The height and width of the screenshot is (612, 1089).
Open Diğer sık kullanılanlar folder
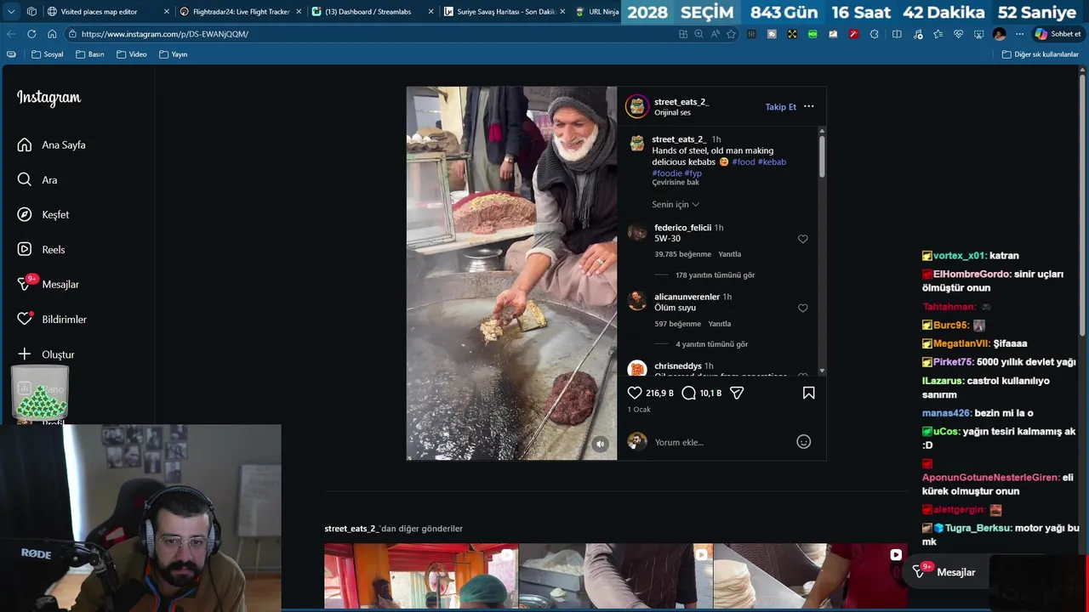pyautogui.click(x=1041, y=54)
